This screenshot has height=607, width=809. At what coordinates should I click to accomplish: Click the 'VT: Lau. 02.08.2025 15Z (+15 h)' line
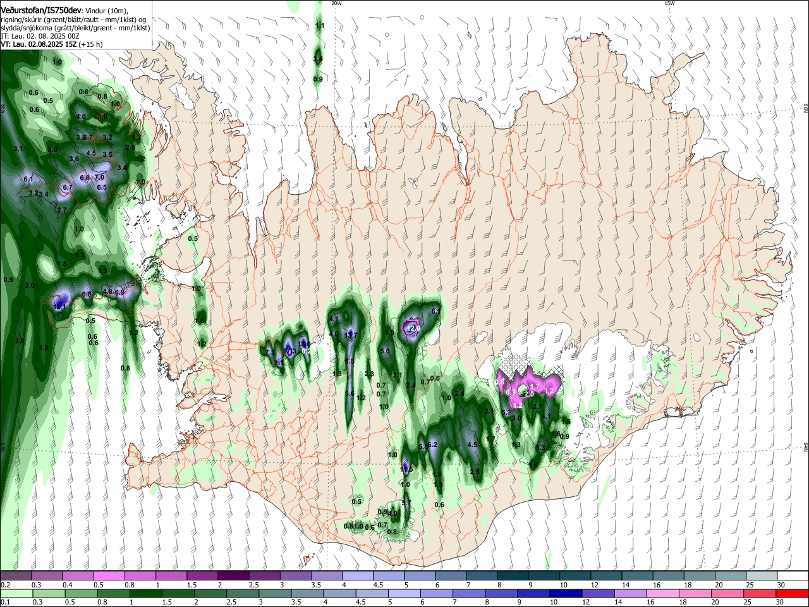pyautogui.click(x=52, y=44)
